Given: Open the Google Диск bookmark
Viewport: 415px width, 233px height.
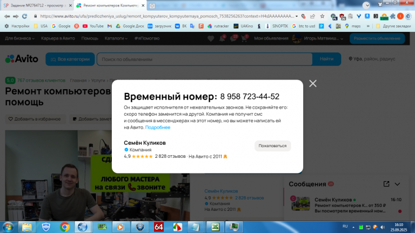Looking at the screenshot, I should [x=130, y=26].
